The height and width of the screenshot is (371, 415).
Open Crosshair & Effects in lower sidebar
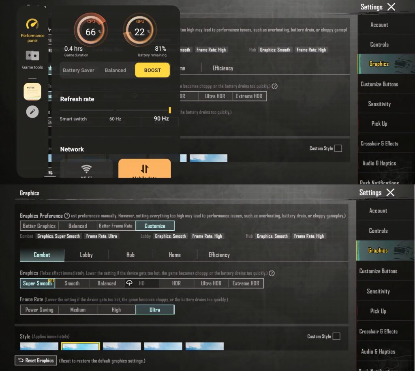coord(378,331)
